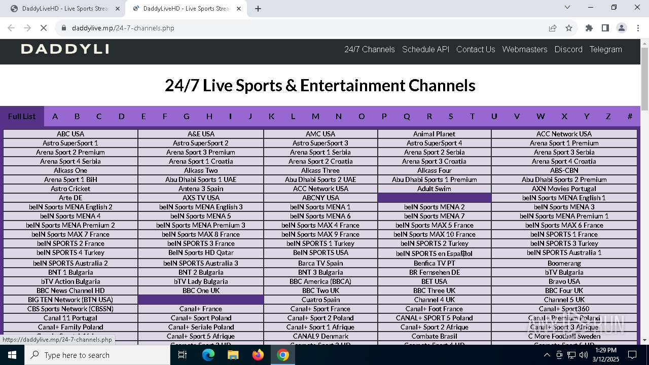Stop loading the page
The height and width of the screenshot is (365, 649).
(45, 28)
